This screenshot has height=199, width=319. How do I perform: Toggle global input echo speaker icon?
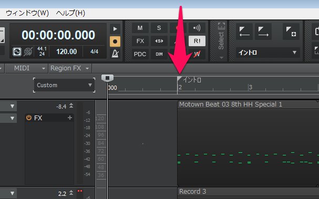(197, 28)
